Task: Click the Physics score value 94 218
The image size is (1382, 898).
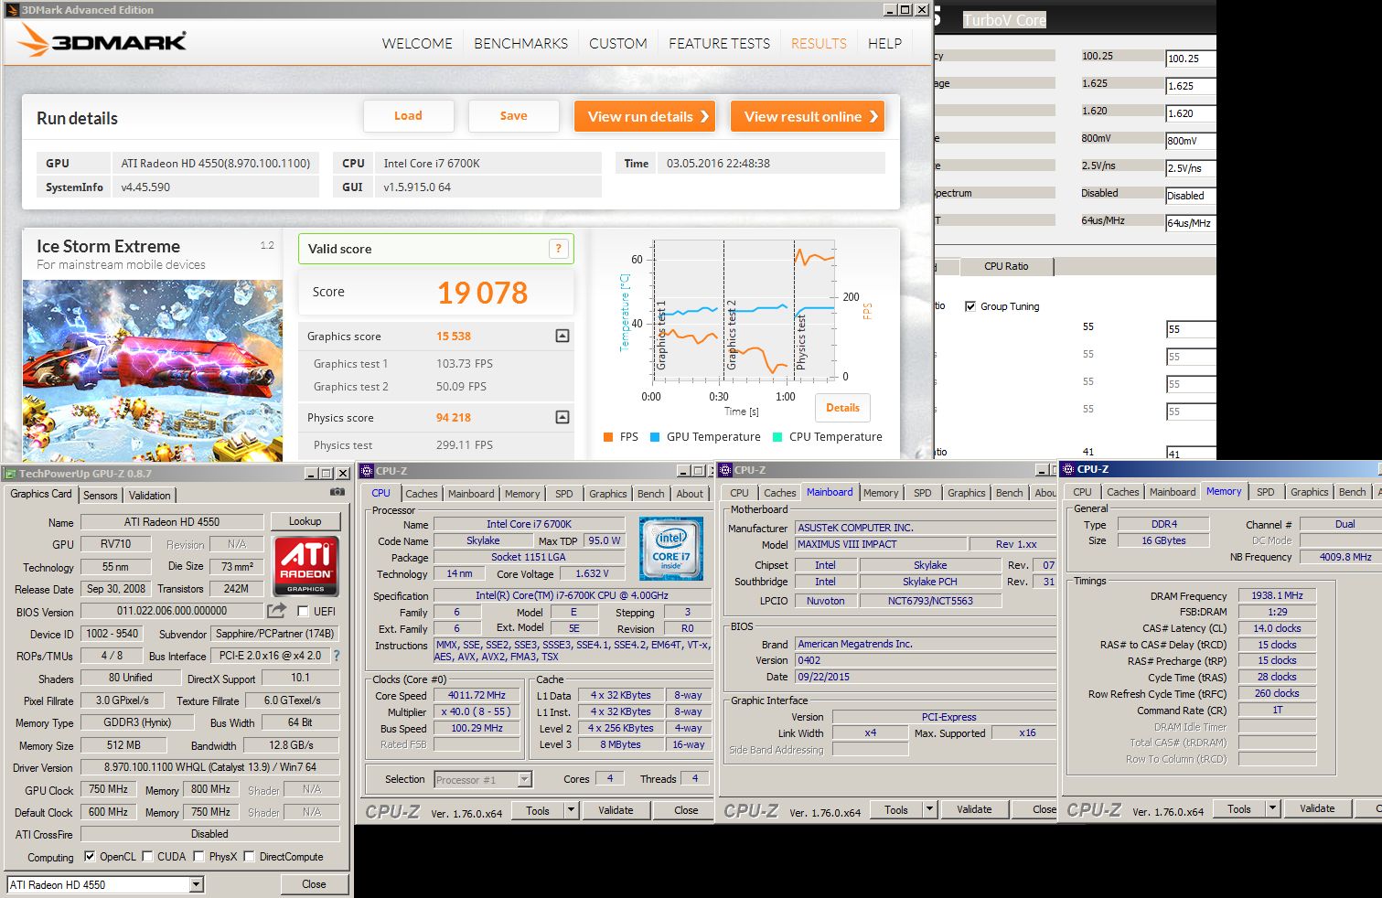Action: click(x=453, y=417)
